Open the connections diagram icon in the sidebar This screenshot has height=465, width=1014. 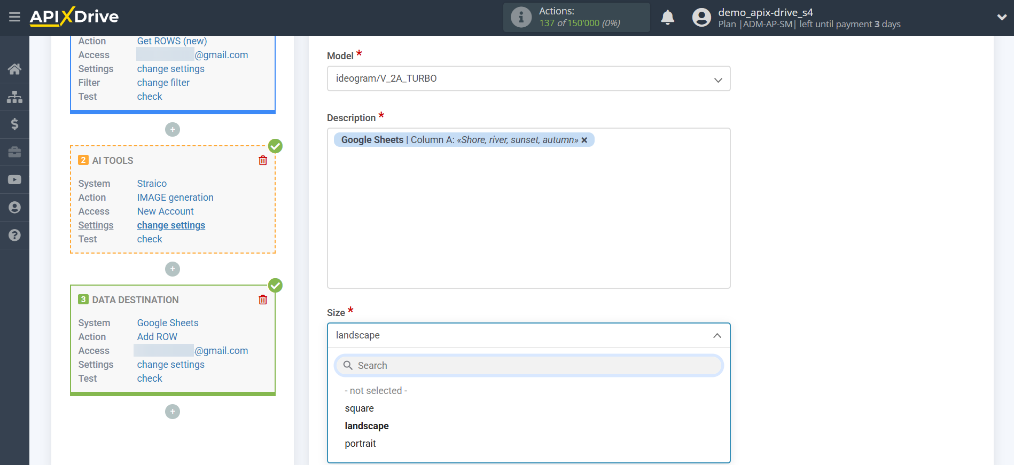click(14, 97)
